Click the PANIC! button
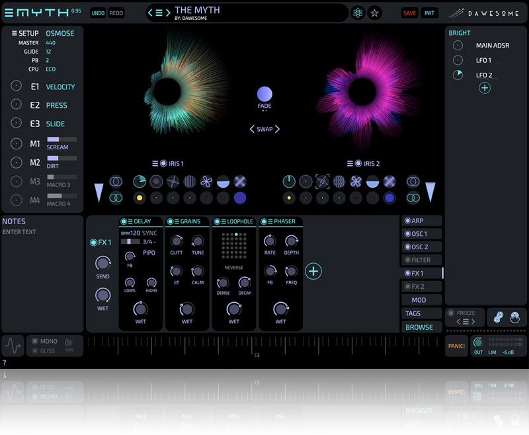Image resolution: width=529 pixels, height=435 pixels. 456,346
